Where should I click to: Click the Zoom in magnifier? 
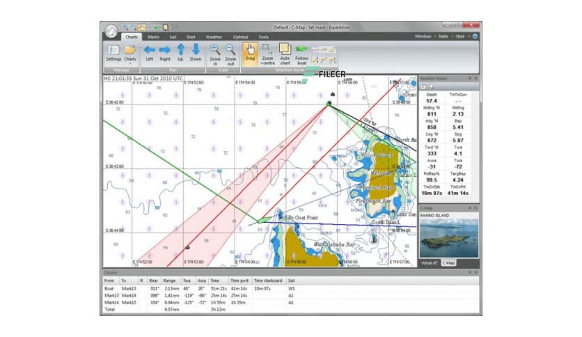point(215,53)
